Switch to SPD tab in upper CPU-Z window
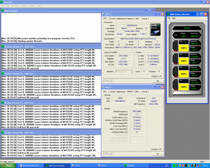 tap(137, 19)
